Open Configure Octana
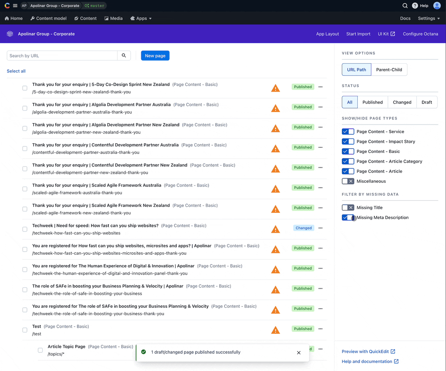446x371 pixels. tap(420, 33)
